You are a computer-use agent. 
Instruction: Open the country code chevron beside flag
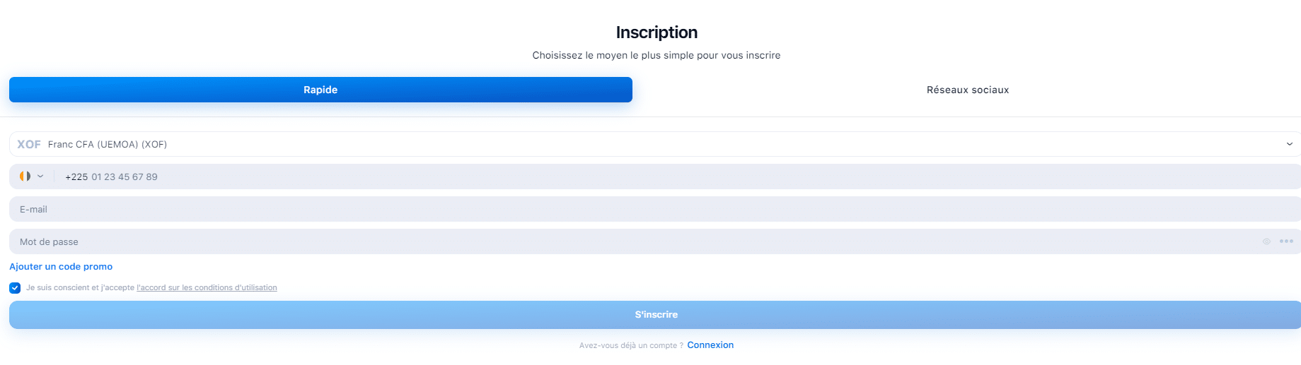tap(40, 176)
